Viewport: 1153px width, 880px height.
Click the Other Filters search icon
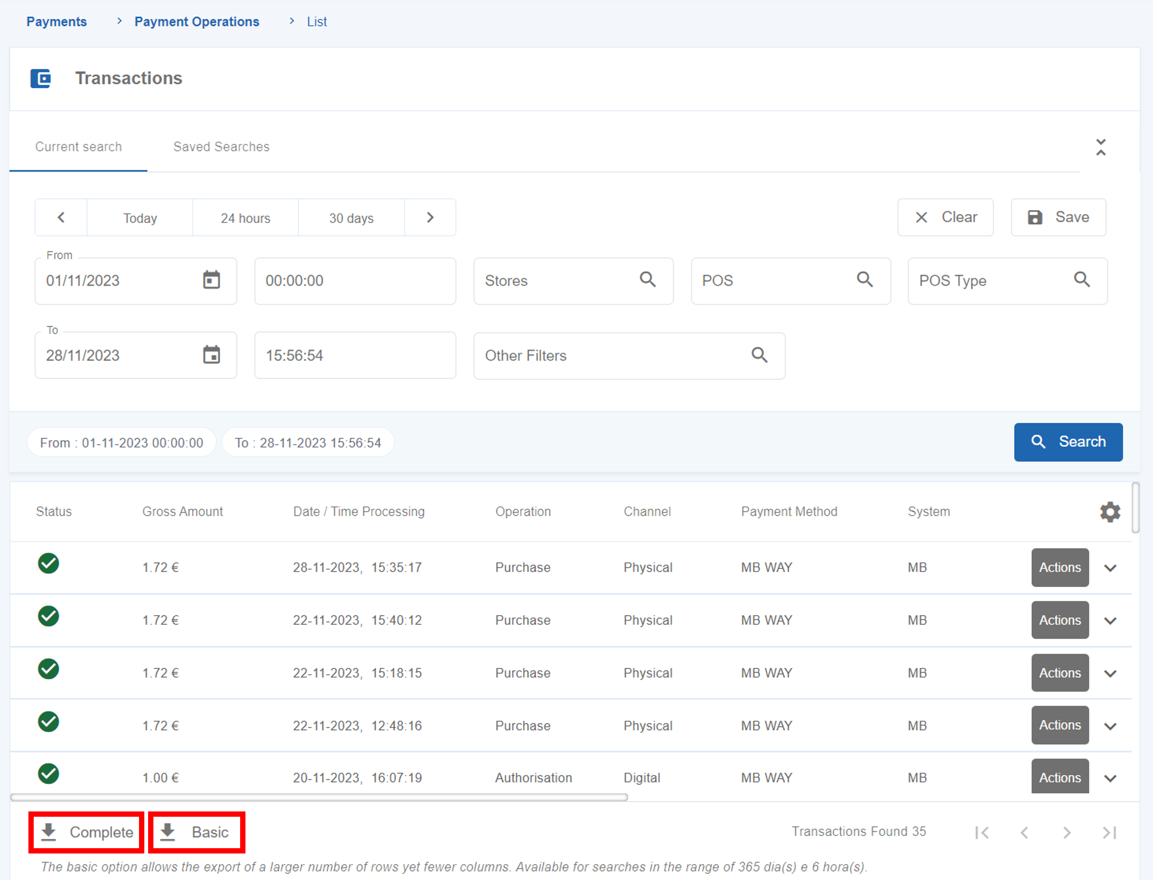[759, 355]
